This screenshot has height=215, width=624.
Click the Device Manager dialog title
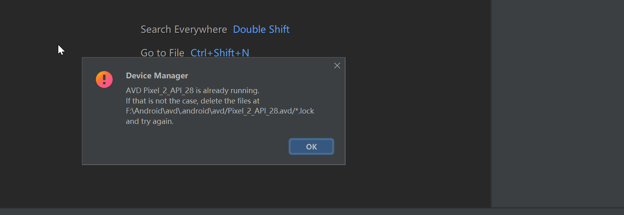(x=157, y=76)
